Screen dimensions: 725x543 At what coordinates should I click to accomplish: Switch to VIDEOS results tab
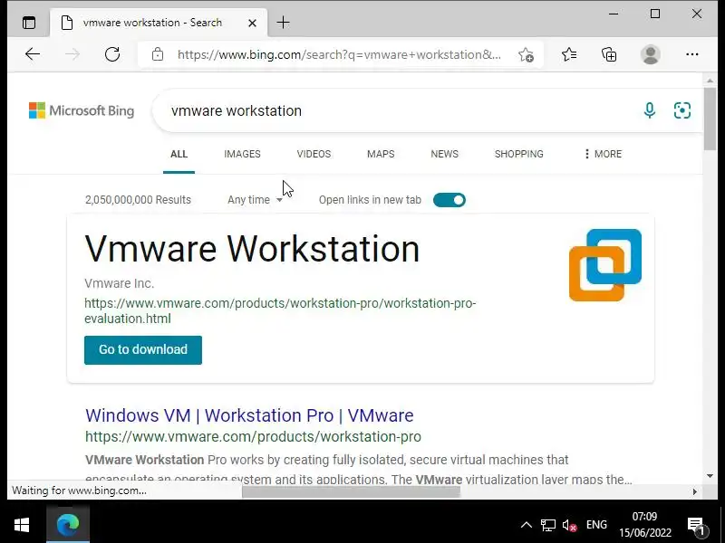[x=314, y=154]
